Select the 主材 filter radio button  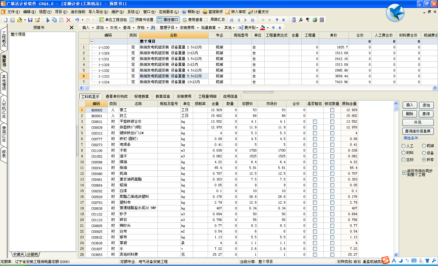click(404, 159)
